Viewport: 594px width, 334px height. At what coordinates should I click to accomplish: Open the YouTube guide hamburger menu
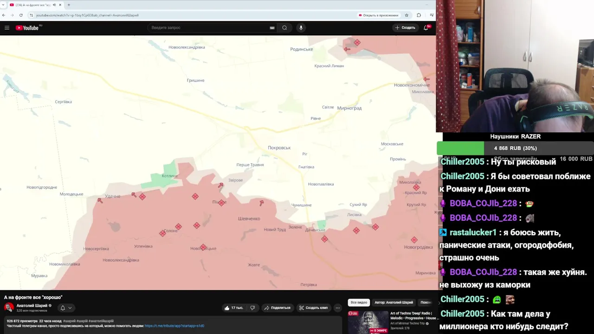coord(7,28)
